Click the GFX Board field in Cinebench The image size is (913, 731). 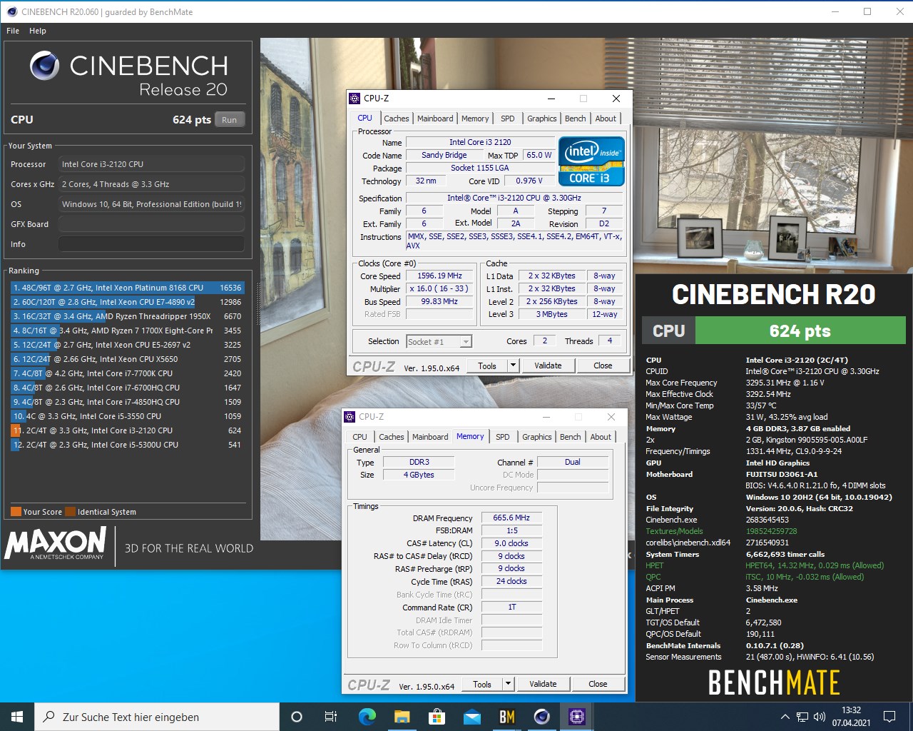(151, 224)
